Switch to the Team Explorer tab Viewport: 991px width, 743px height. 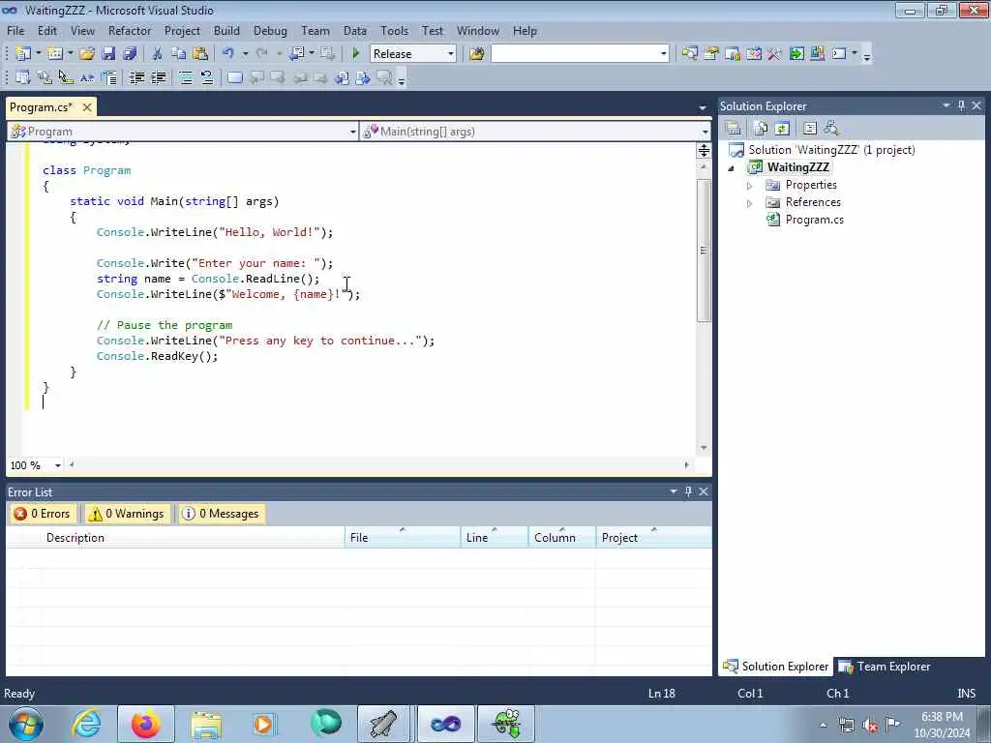[885, 667]
